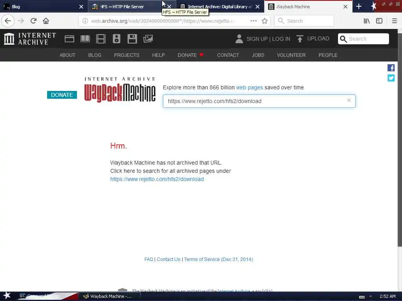Open the rejetto.com/hfs2/download search link
The width and height of the screenshot is (402, 301).
coord(157,179)
